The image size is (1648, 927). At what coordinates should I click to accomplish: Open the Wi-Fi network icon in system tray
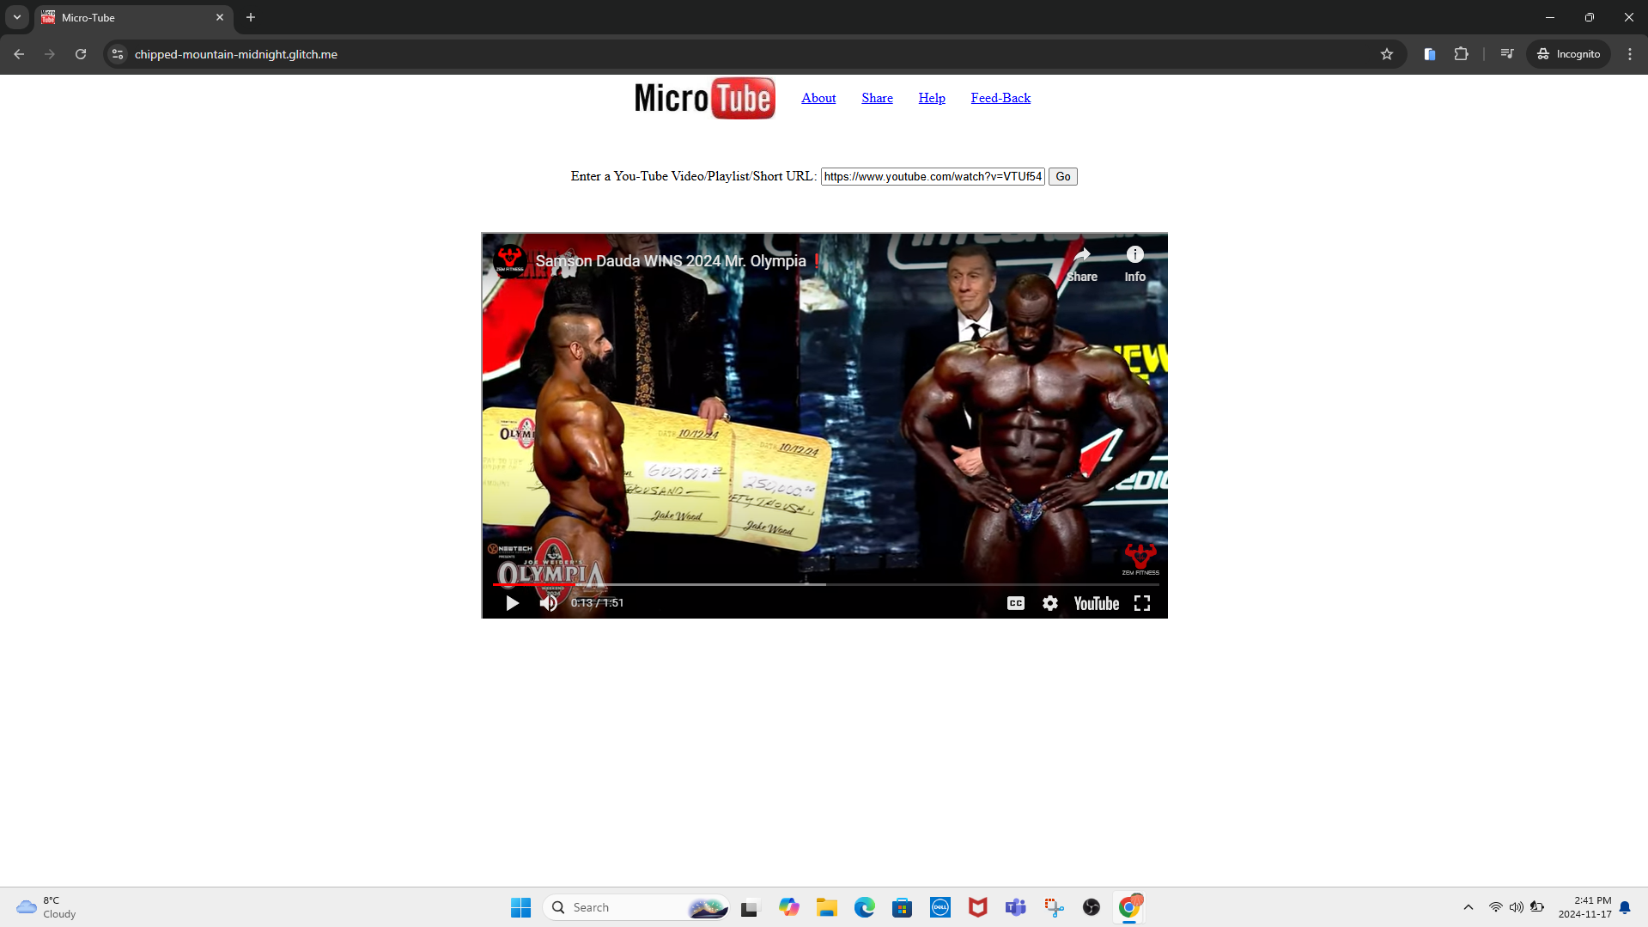pos(1495,907)
